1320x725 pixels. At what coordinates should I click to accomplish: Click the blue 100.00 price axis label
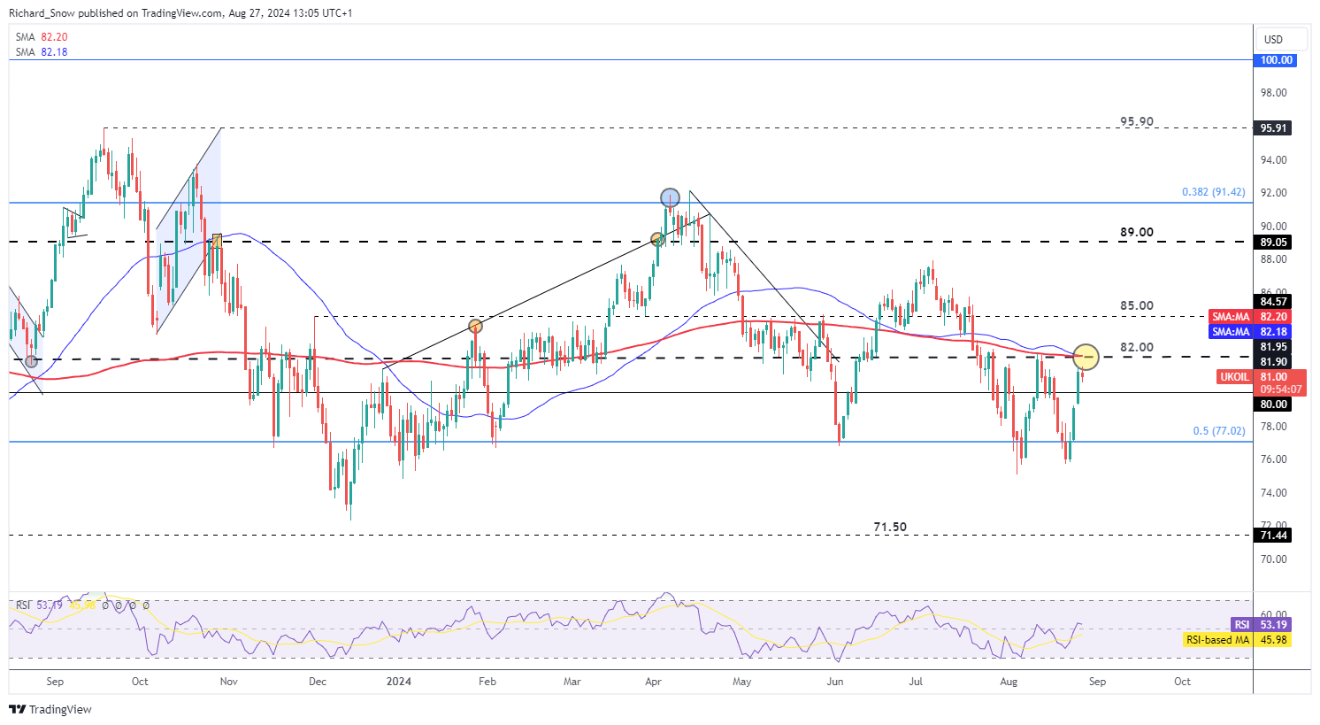[1277, 60]
